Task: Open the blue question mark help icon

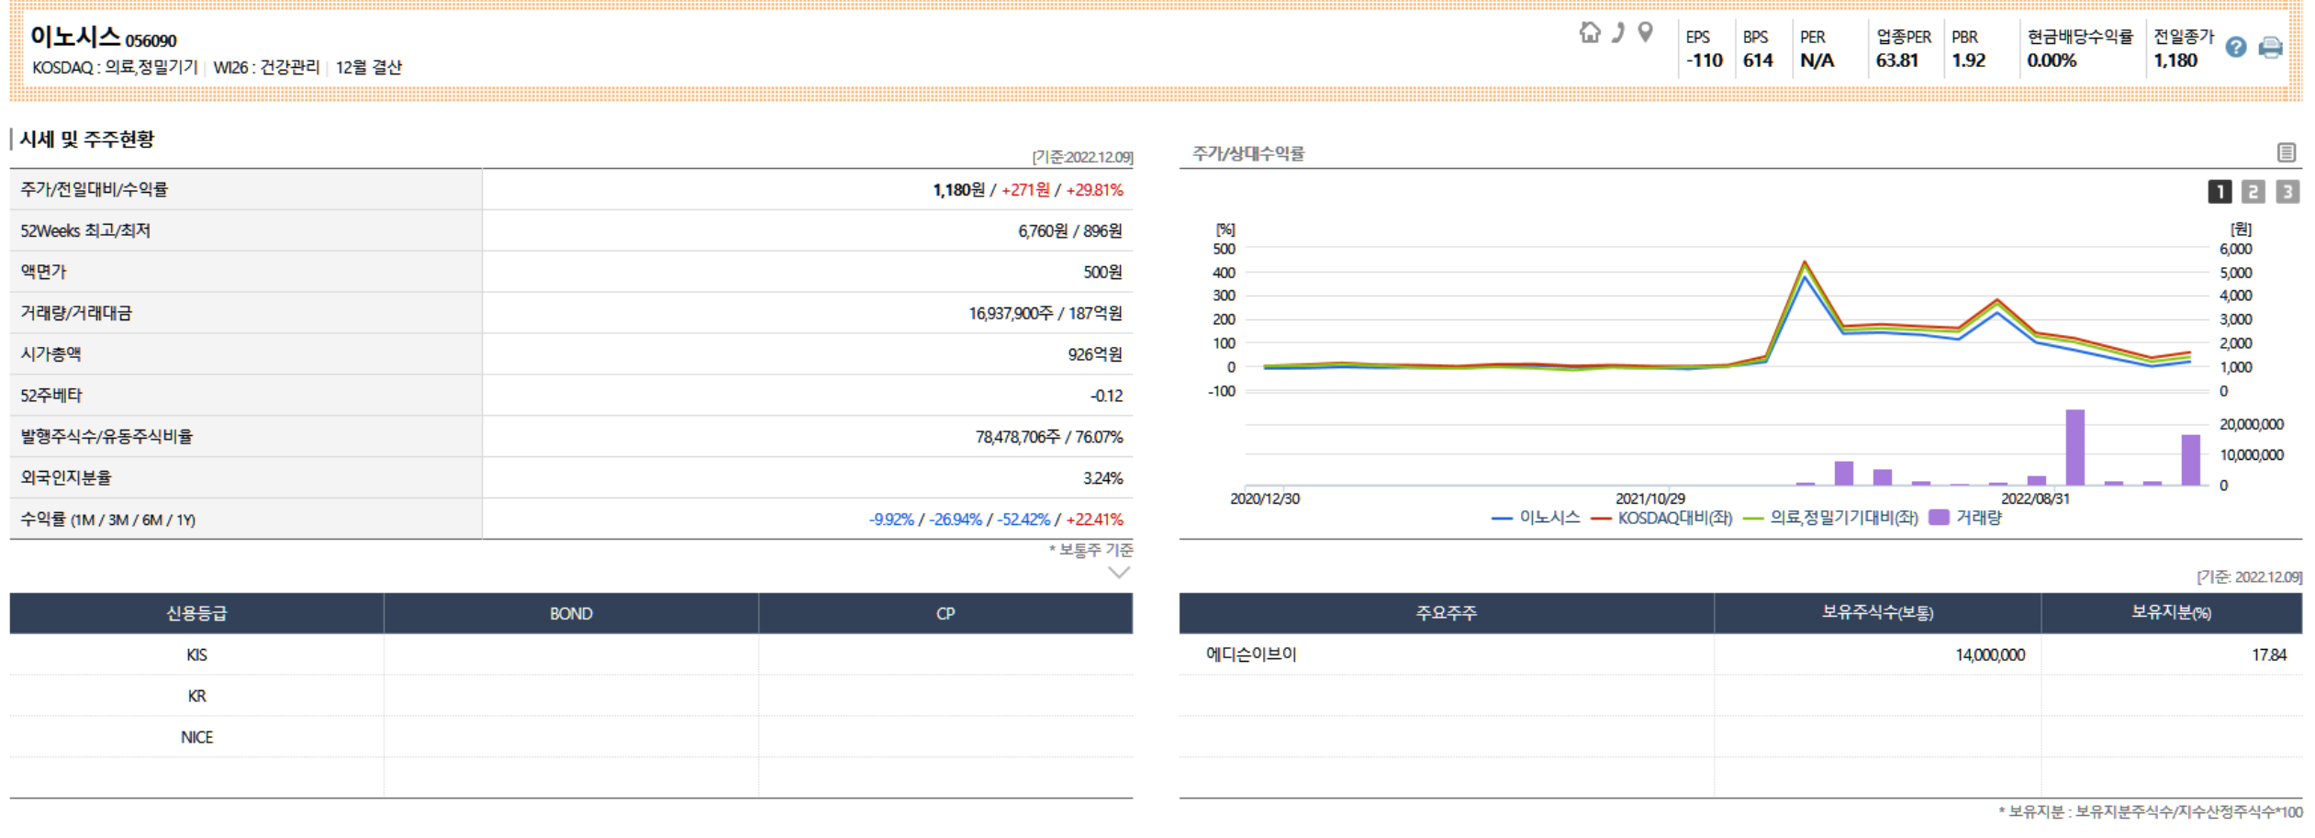Action: coord(2236,47)
